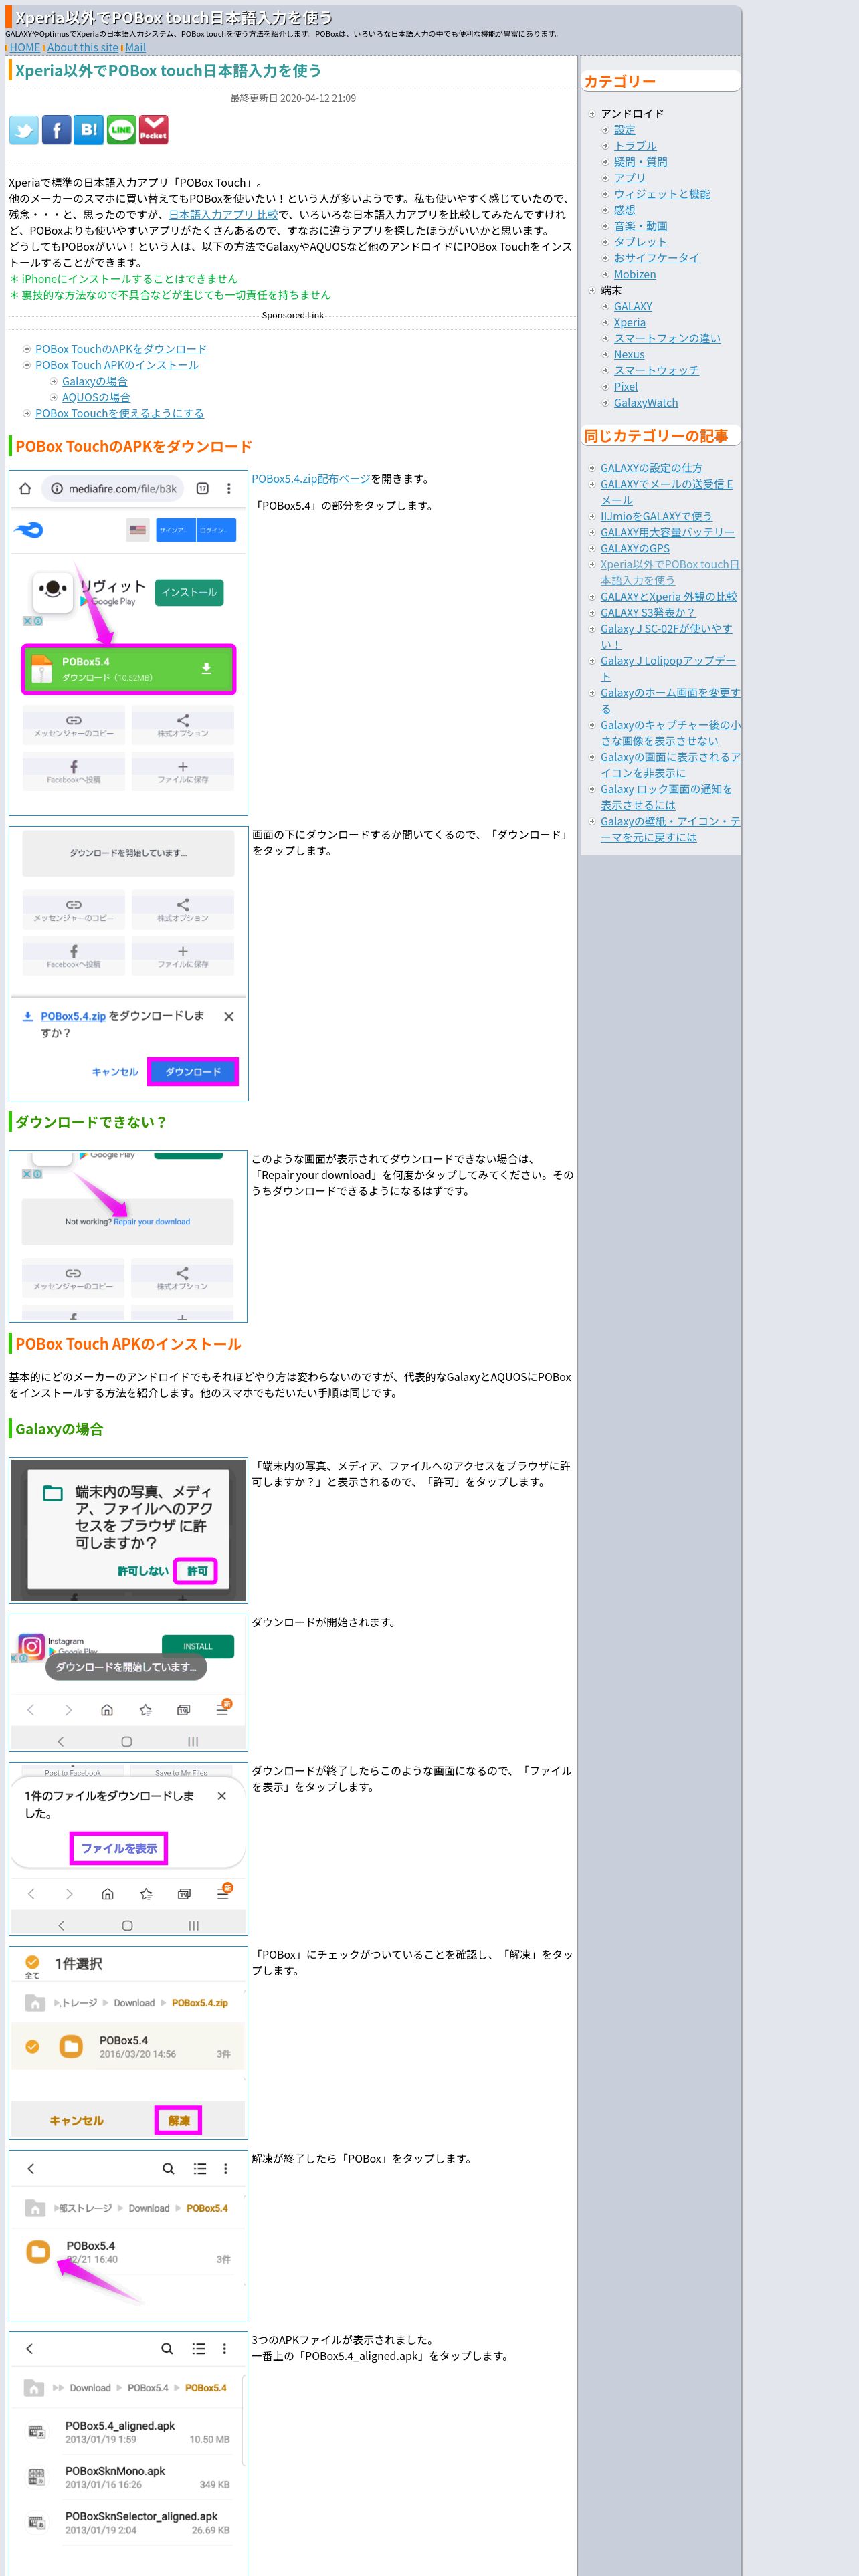Jump to AQUOSの場合 in contents
859x2576 pixels.
[x=96, y=397]
